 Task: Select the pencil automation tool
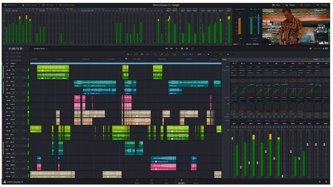point(161,54)
